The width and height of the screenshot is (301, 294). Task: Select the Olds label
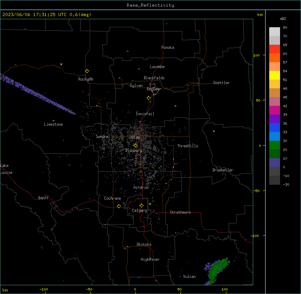[135, 138]
